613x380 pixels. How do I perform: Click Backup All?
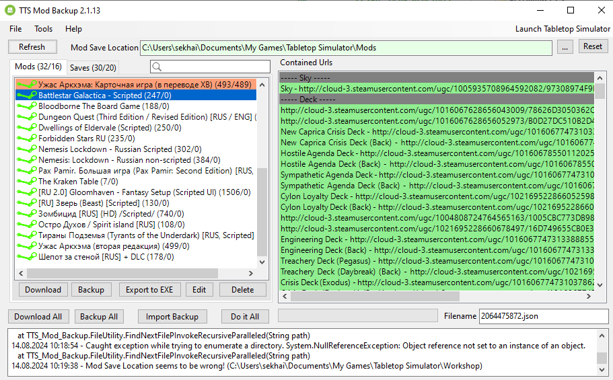[x=99, y=317]
